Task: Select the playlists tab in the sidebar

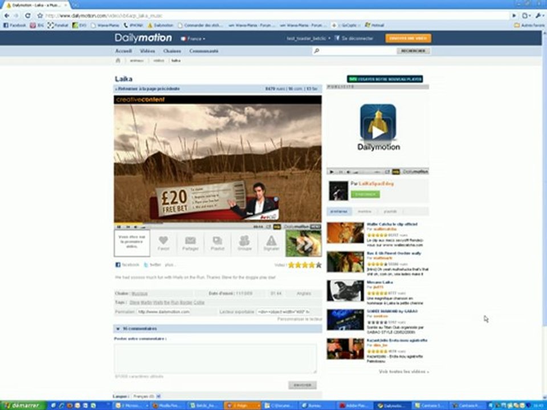Action: coord(390,211)
